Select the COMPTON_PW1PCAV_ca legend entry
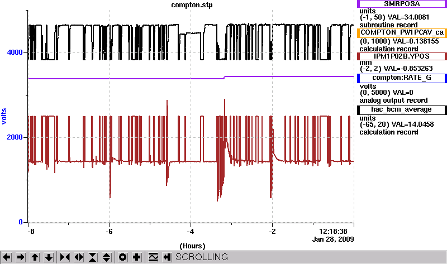 pyautogui.click(x=402, y=32)
